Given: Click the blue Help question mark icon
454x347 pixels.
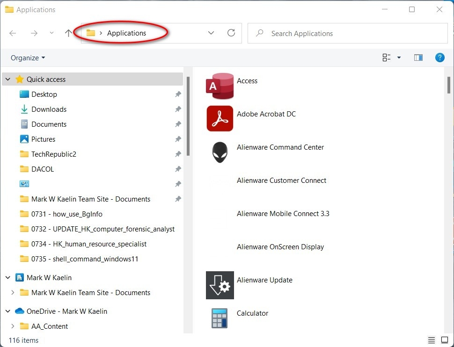Looking at the screenshot, I should pyautogui.click(x=439, y=58).
